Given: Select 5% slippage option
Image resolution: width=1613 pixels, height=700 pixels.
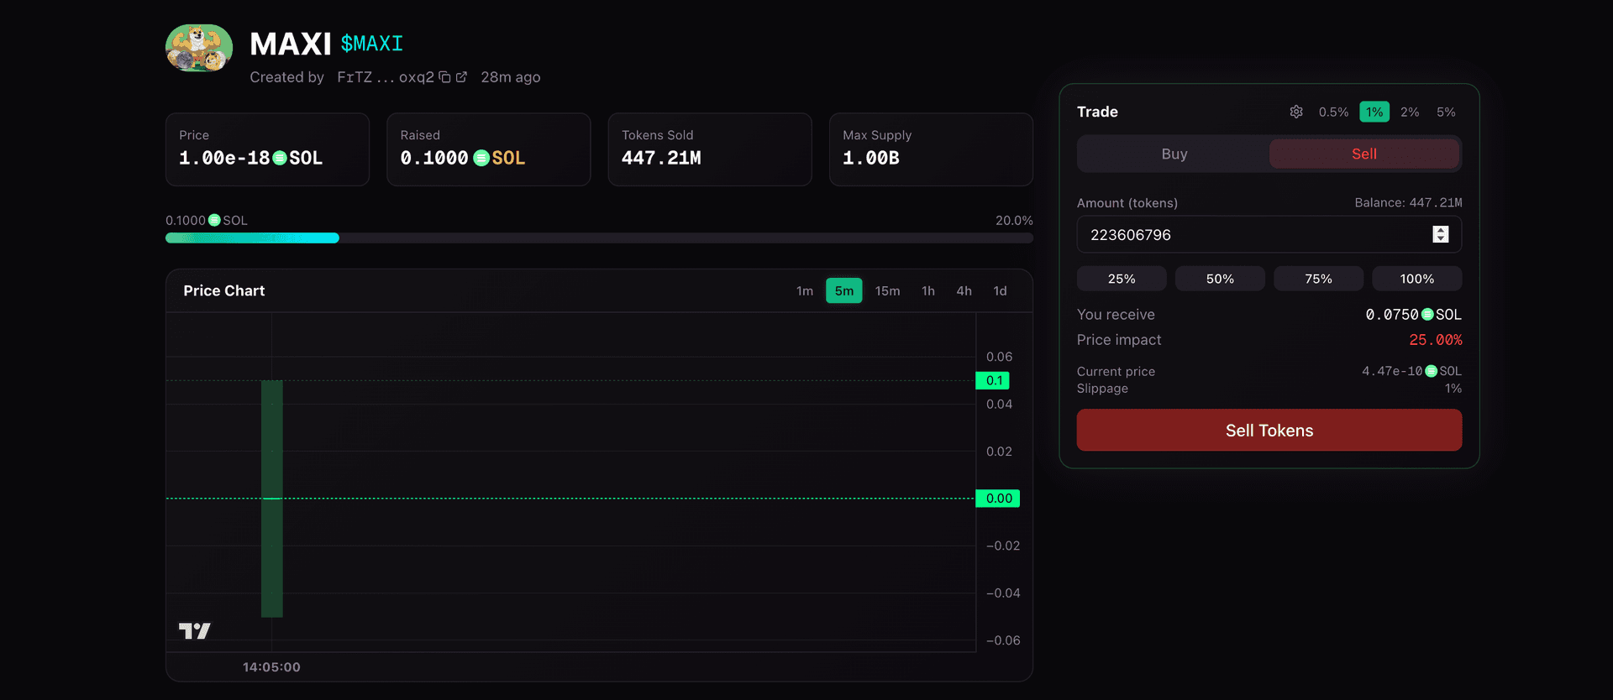Looking at the screenshot, I should coord(1446,112).
